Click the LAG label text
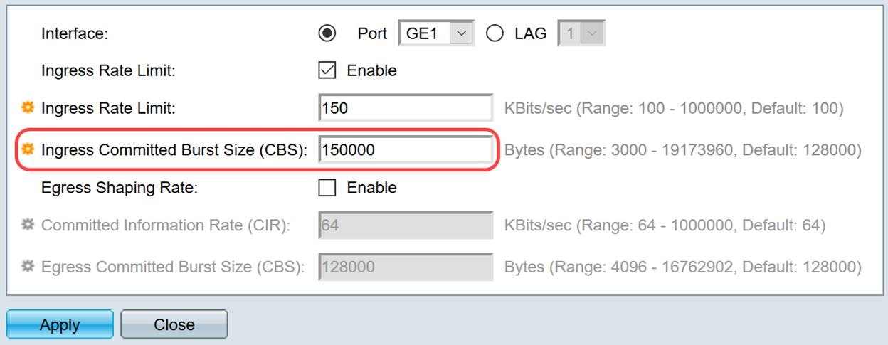The width and height of the screenshot is (888, 345). click(530, 33)
